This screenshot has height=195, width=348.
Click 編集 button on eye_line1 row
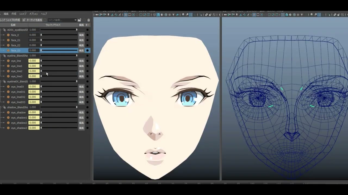tap(81, 66)
